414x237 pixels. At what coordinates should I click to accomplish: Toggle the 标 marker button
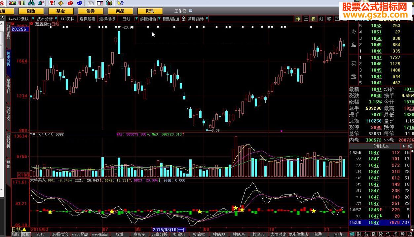pyautogui.click(x=298, y=19)
